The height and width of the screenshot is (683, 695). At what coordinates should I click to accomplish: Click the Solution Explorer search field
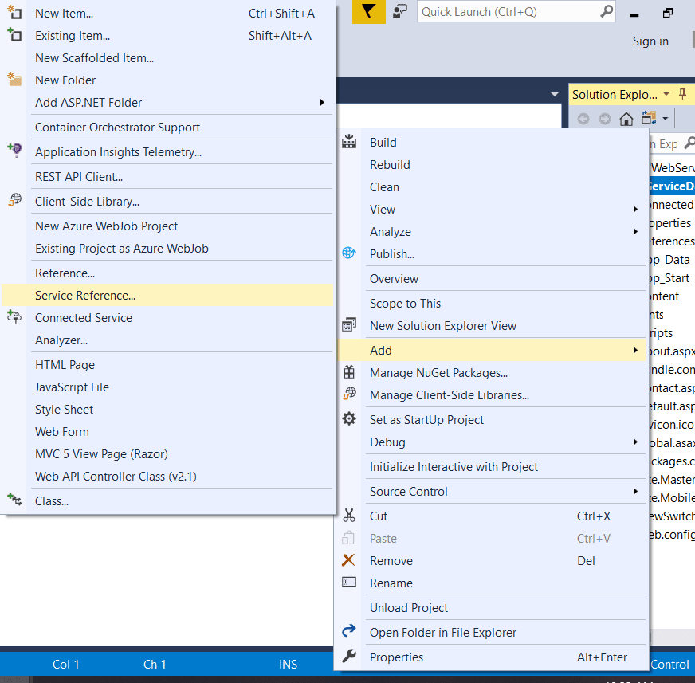(x=673, y=143)
